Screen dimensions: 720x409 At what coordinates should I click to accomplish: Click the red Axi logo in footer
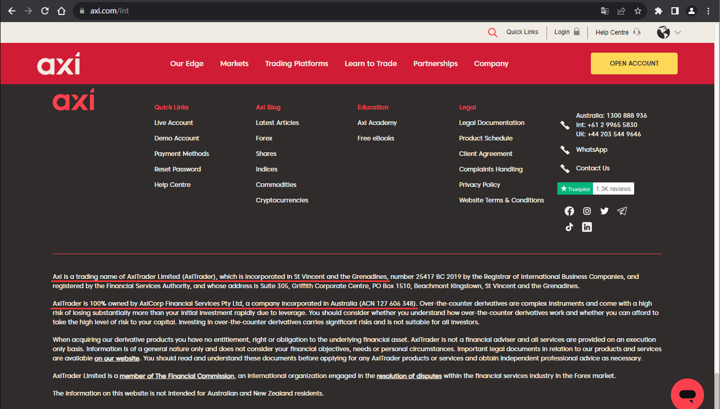point(73,99)
